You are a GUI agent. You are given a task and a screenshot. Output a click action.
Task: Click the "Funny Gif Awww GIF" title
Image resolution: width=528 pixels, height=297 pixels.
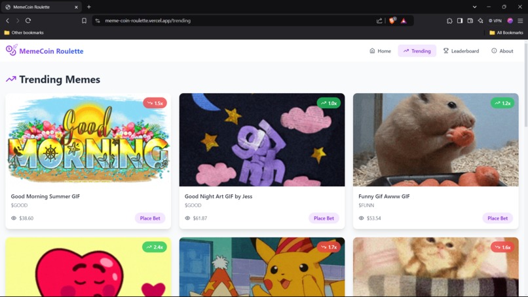click(384, 196)
